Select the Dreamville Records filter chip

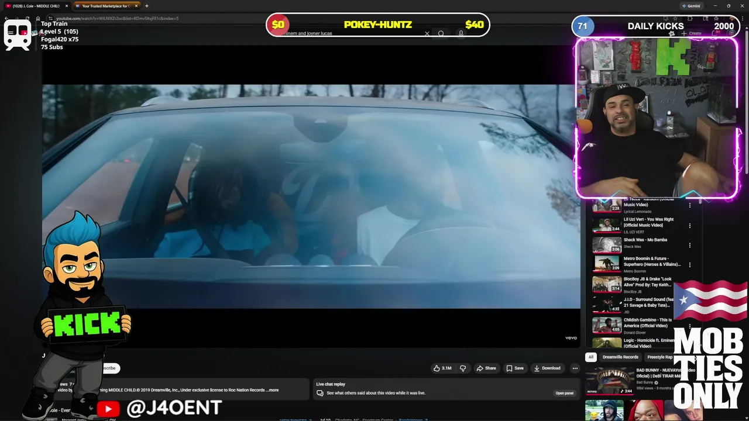click(x=620, y=357)
